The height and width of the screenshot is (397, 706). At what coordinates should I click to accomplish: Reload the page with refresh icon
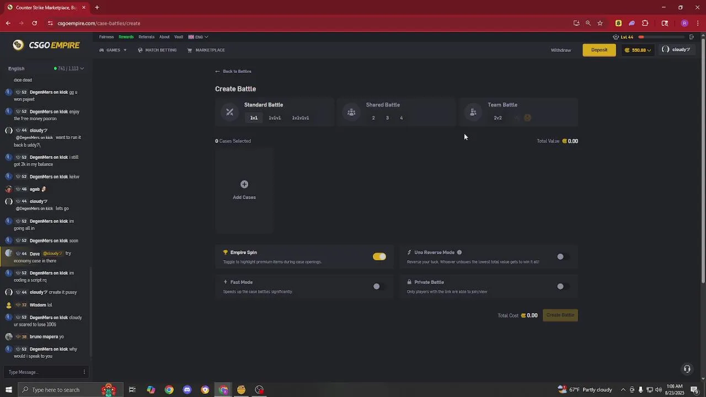pos(34,23)
